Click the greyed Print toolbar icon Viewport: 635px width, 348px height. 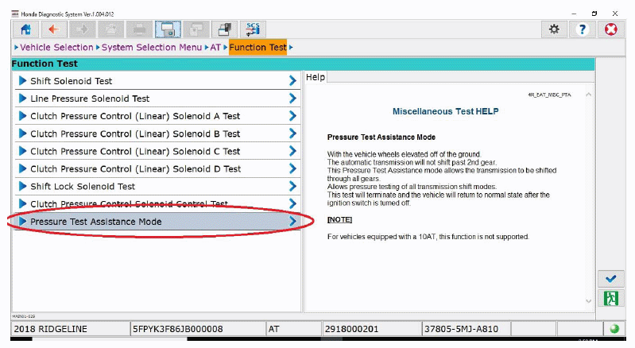[x=139, y=29]
